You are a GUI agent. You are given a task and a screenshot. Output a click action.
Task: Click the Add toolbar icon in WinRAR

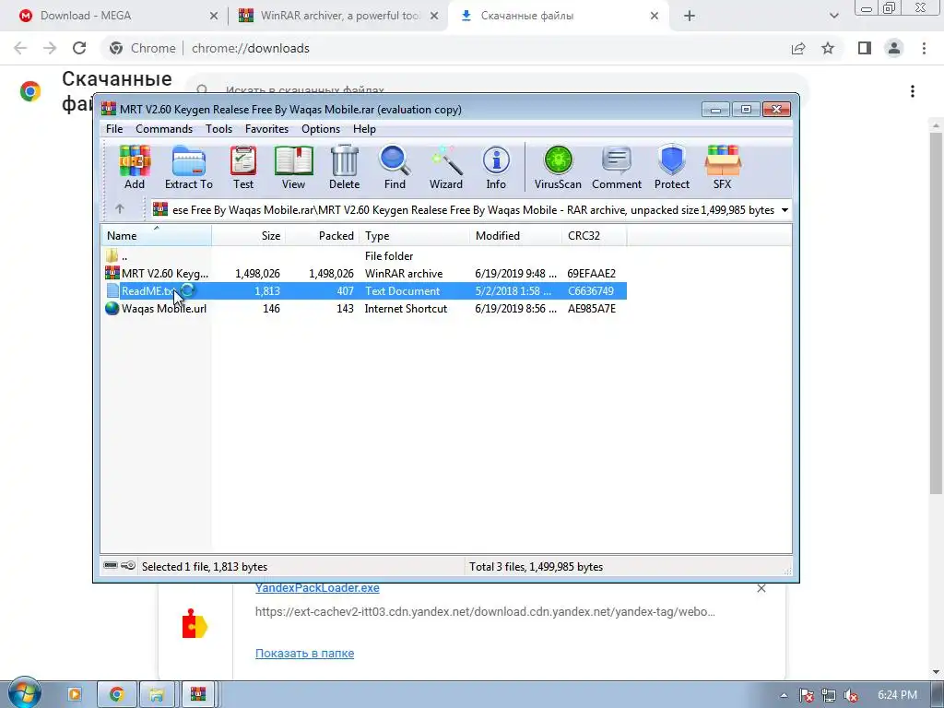(x=135, y=168)
